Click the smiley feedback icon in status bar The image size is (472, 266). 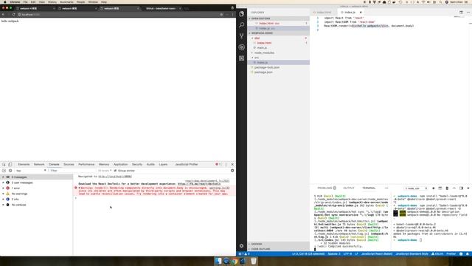click(x=461, y=254)
